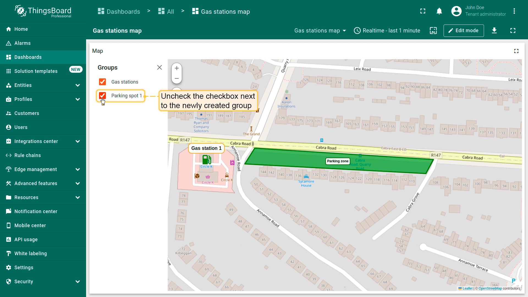Open the notifications bell icon
Image resolution: width=528 pixels, height=297 pixels.
pyautogui.click(x=439, y=11)
